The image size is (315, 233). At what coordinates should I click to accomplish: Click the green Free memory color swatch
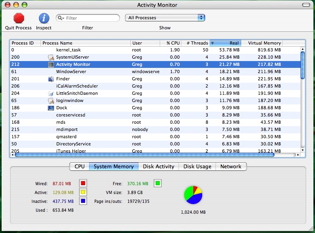158,183
